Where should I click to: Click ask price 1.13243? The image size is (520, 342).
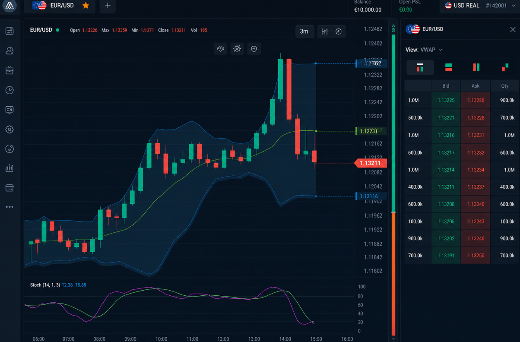[x=476, y=222]
